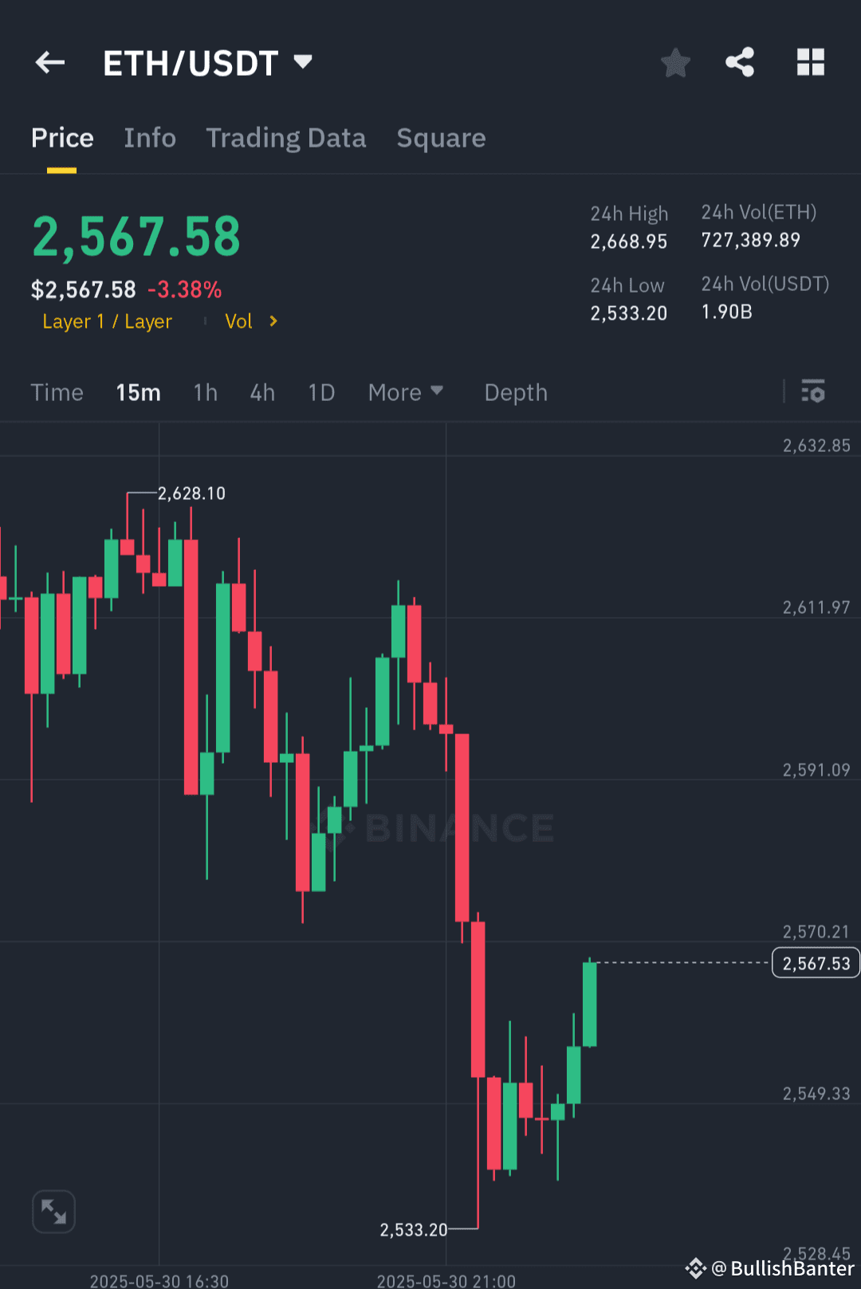Screen dimensions: 861x1289
Task: Switch chart to 1D timeframe
Action: (x=320, y=392)
